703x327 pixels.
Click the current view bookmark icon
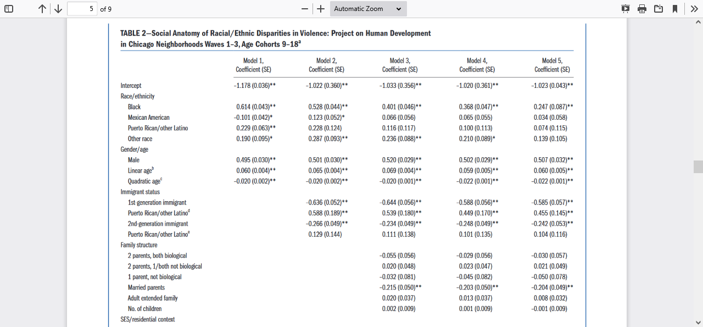point(675,9)
